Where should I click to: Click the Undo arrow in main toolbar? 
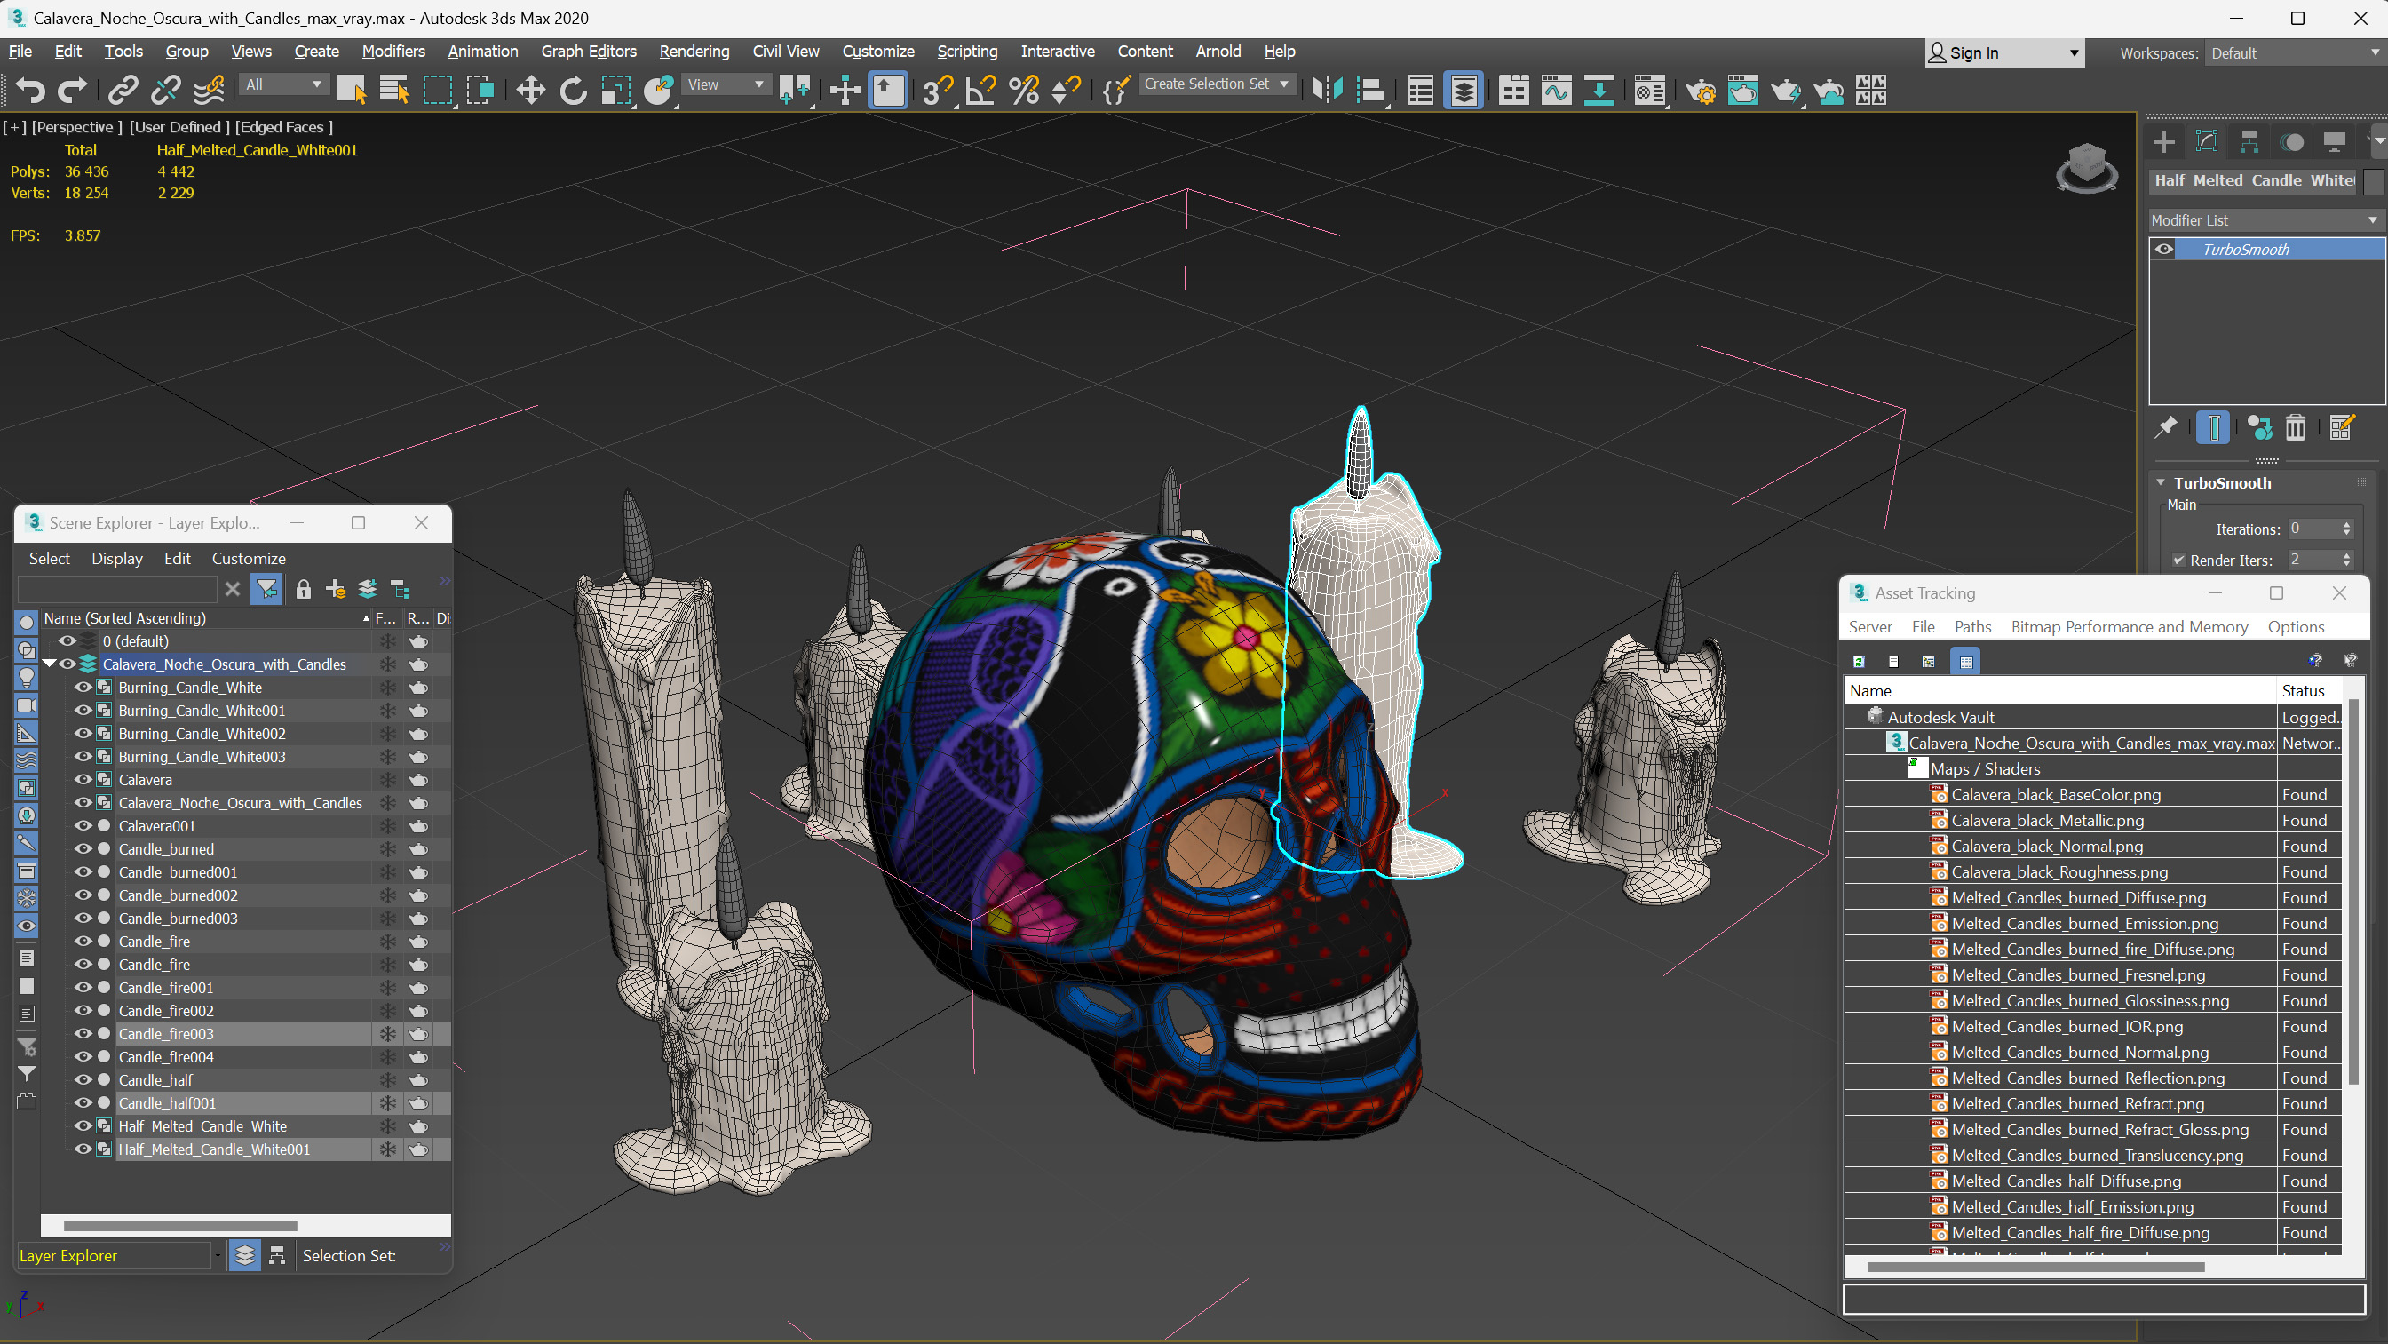click(29, 90)
